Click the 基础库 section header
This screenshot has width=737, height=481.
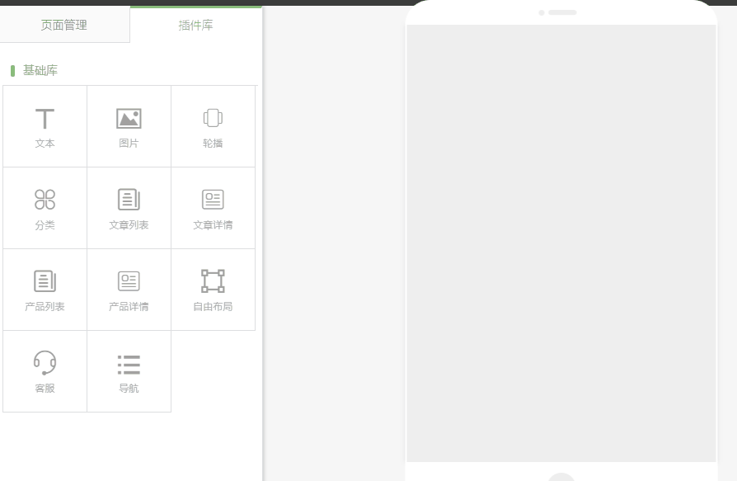pos(40,71)
